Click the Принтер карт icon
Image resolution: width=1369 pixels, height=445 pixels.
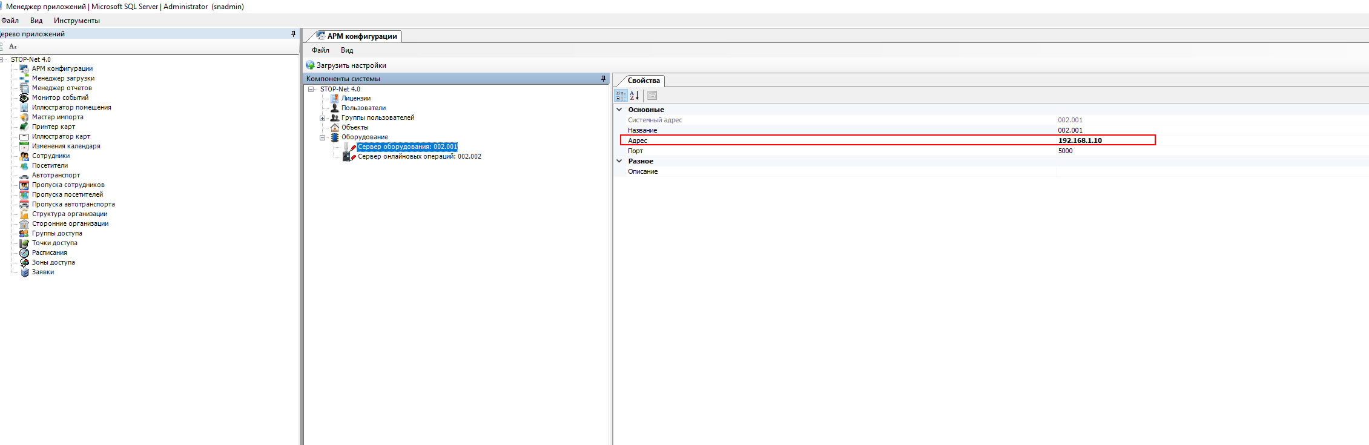click(x=24, y=127)
